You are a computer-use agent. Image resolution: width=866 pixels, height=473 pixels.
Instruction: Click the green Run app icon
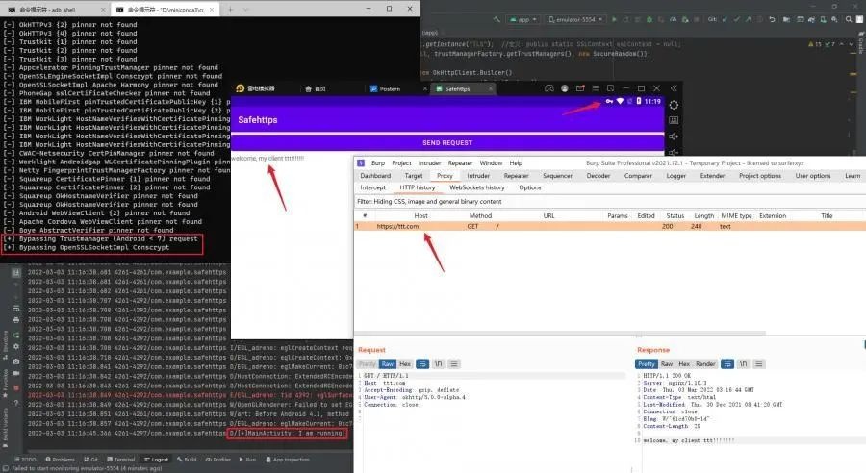pyautogui.click(x=614, y=19)
